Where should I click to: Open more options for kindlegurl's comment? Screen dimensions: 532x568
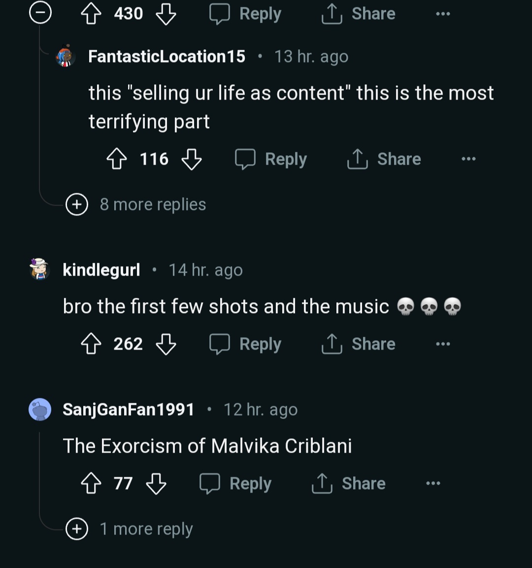pyautogui.click(x=443, y=344)
